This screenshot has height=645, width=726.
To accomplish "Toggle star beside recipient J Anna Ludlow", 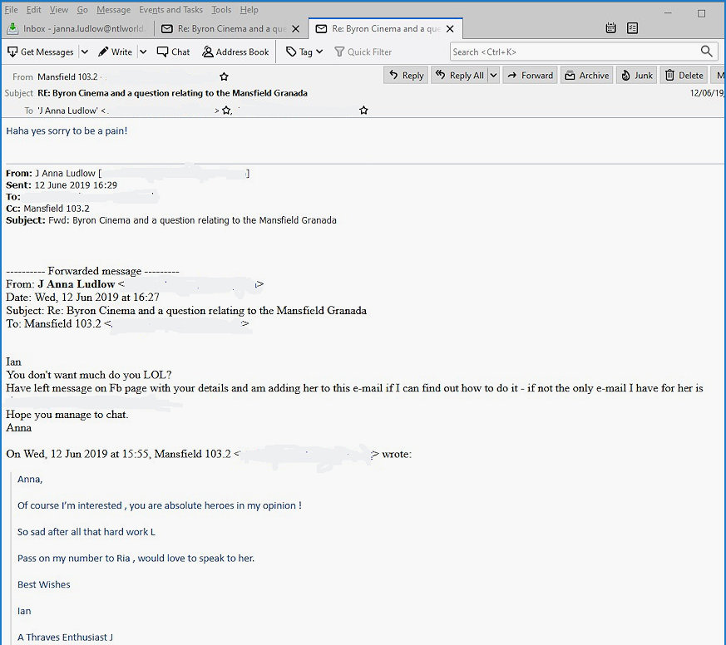I will click(x=226, y=111).
